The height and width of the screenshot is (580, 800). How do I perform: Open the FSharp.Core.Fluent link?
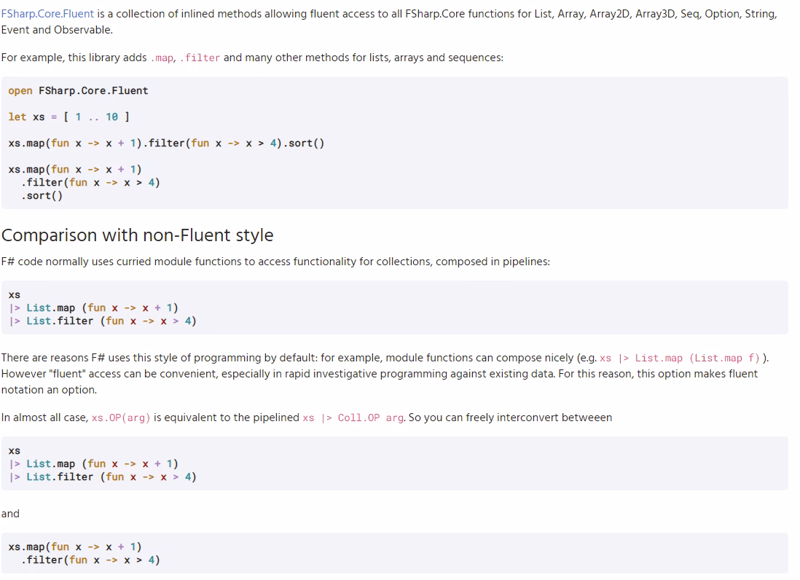[x=47, y=14]
